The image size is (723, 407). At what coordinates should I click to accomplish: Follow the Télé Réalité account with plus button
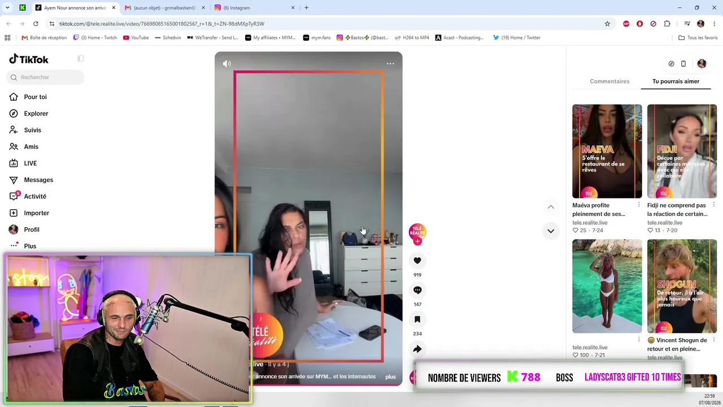click(417, 241)
